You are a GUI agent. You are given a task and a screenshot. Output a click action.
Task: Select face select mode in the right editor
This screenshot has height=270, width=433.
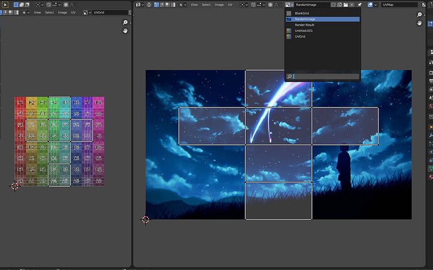click(x=168, y=4)
